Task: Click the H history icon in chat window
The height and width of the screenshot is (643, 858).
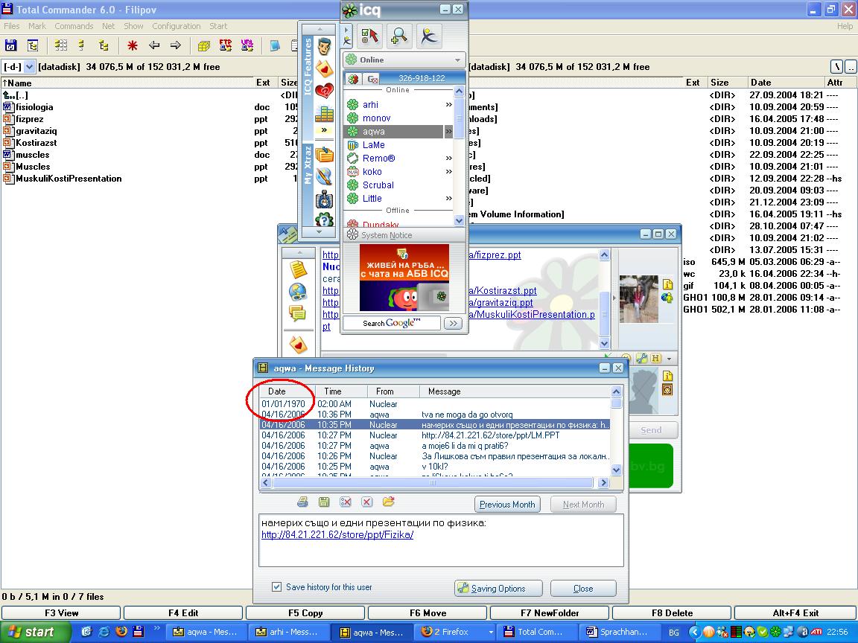Action: (x=655, y=359)
